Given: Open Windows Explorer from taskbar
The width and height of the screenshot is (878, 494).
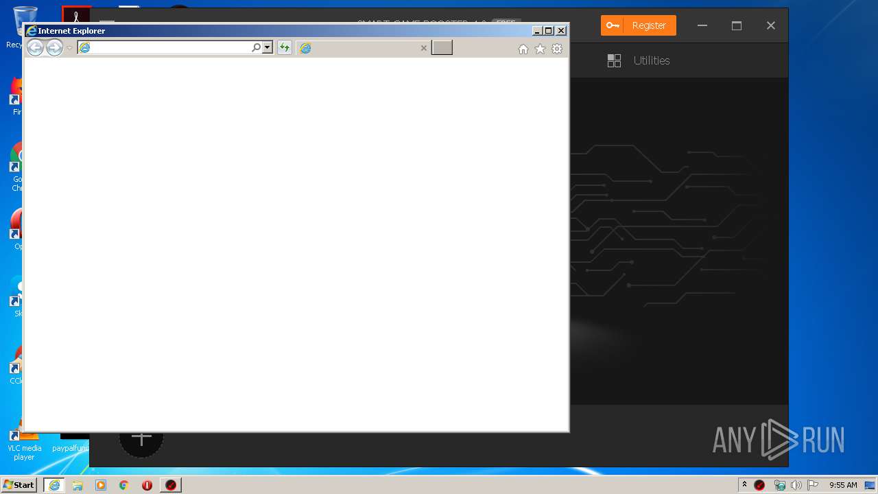Looking at the screenshot, I should pyautogui.click(x=78, y=485).
